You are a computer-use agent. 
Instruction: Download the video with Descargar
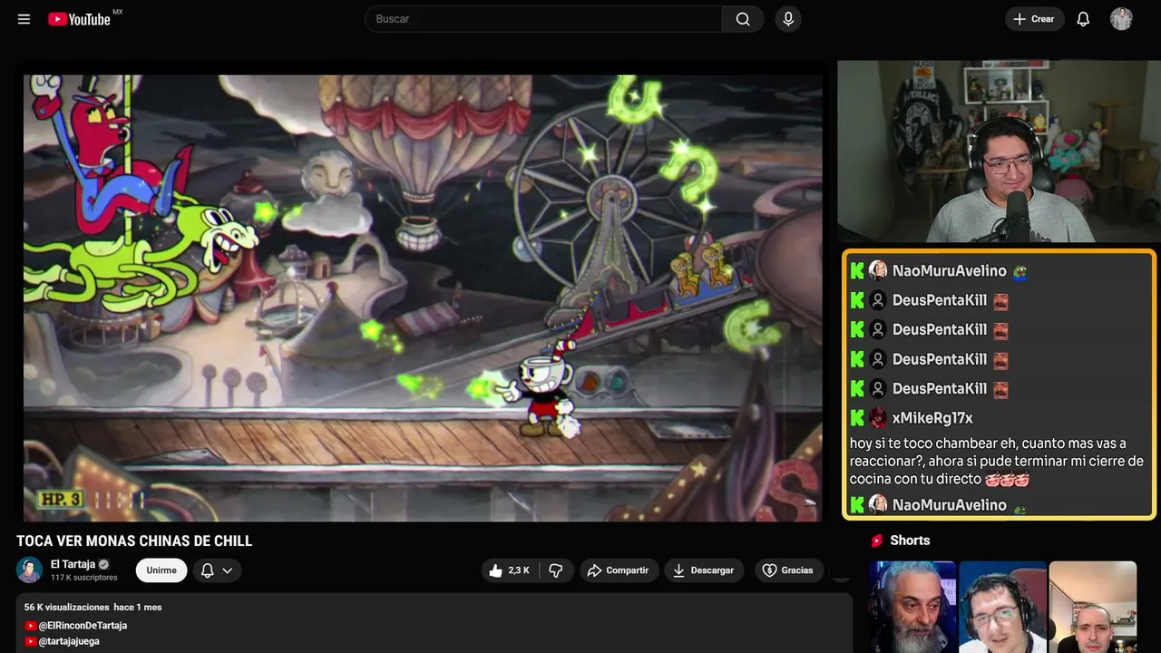704,570
